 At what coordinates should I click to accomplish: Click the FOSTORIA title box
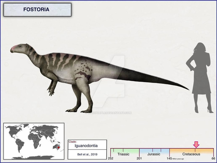(x=37, y=10)
